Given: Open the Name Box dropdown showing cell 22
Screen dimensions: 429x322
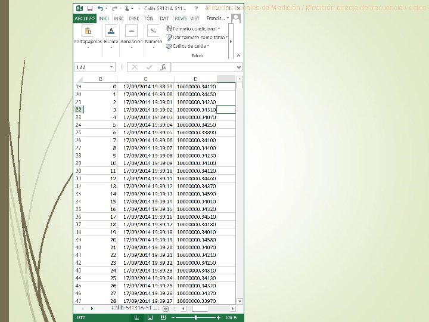Looking at the screenshot, I should (x=111, y=67).
